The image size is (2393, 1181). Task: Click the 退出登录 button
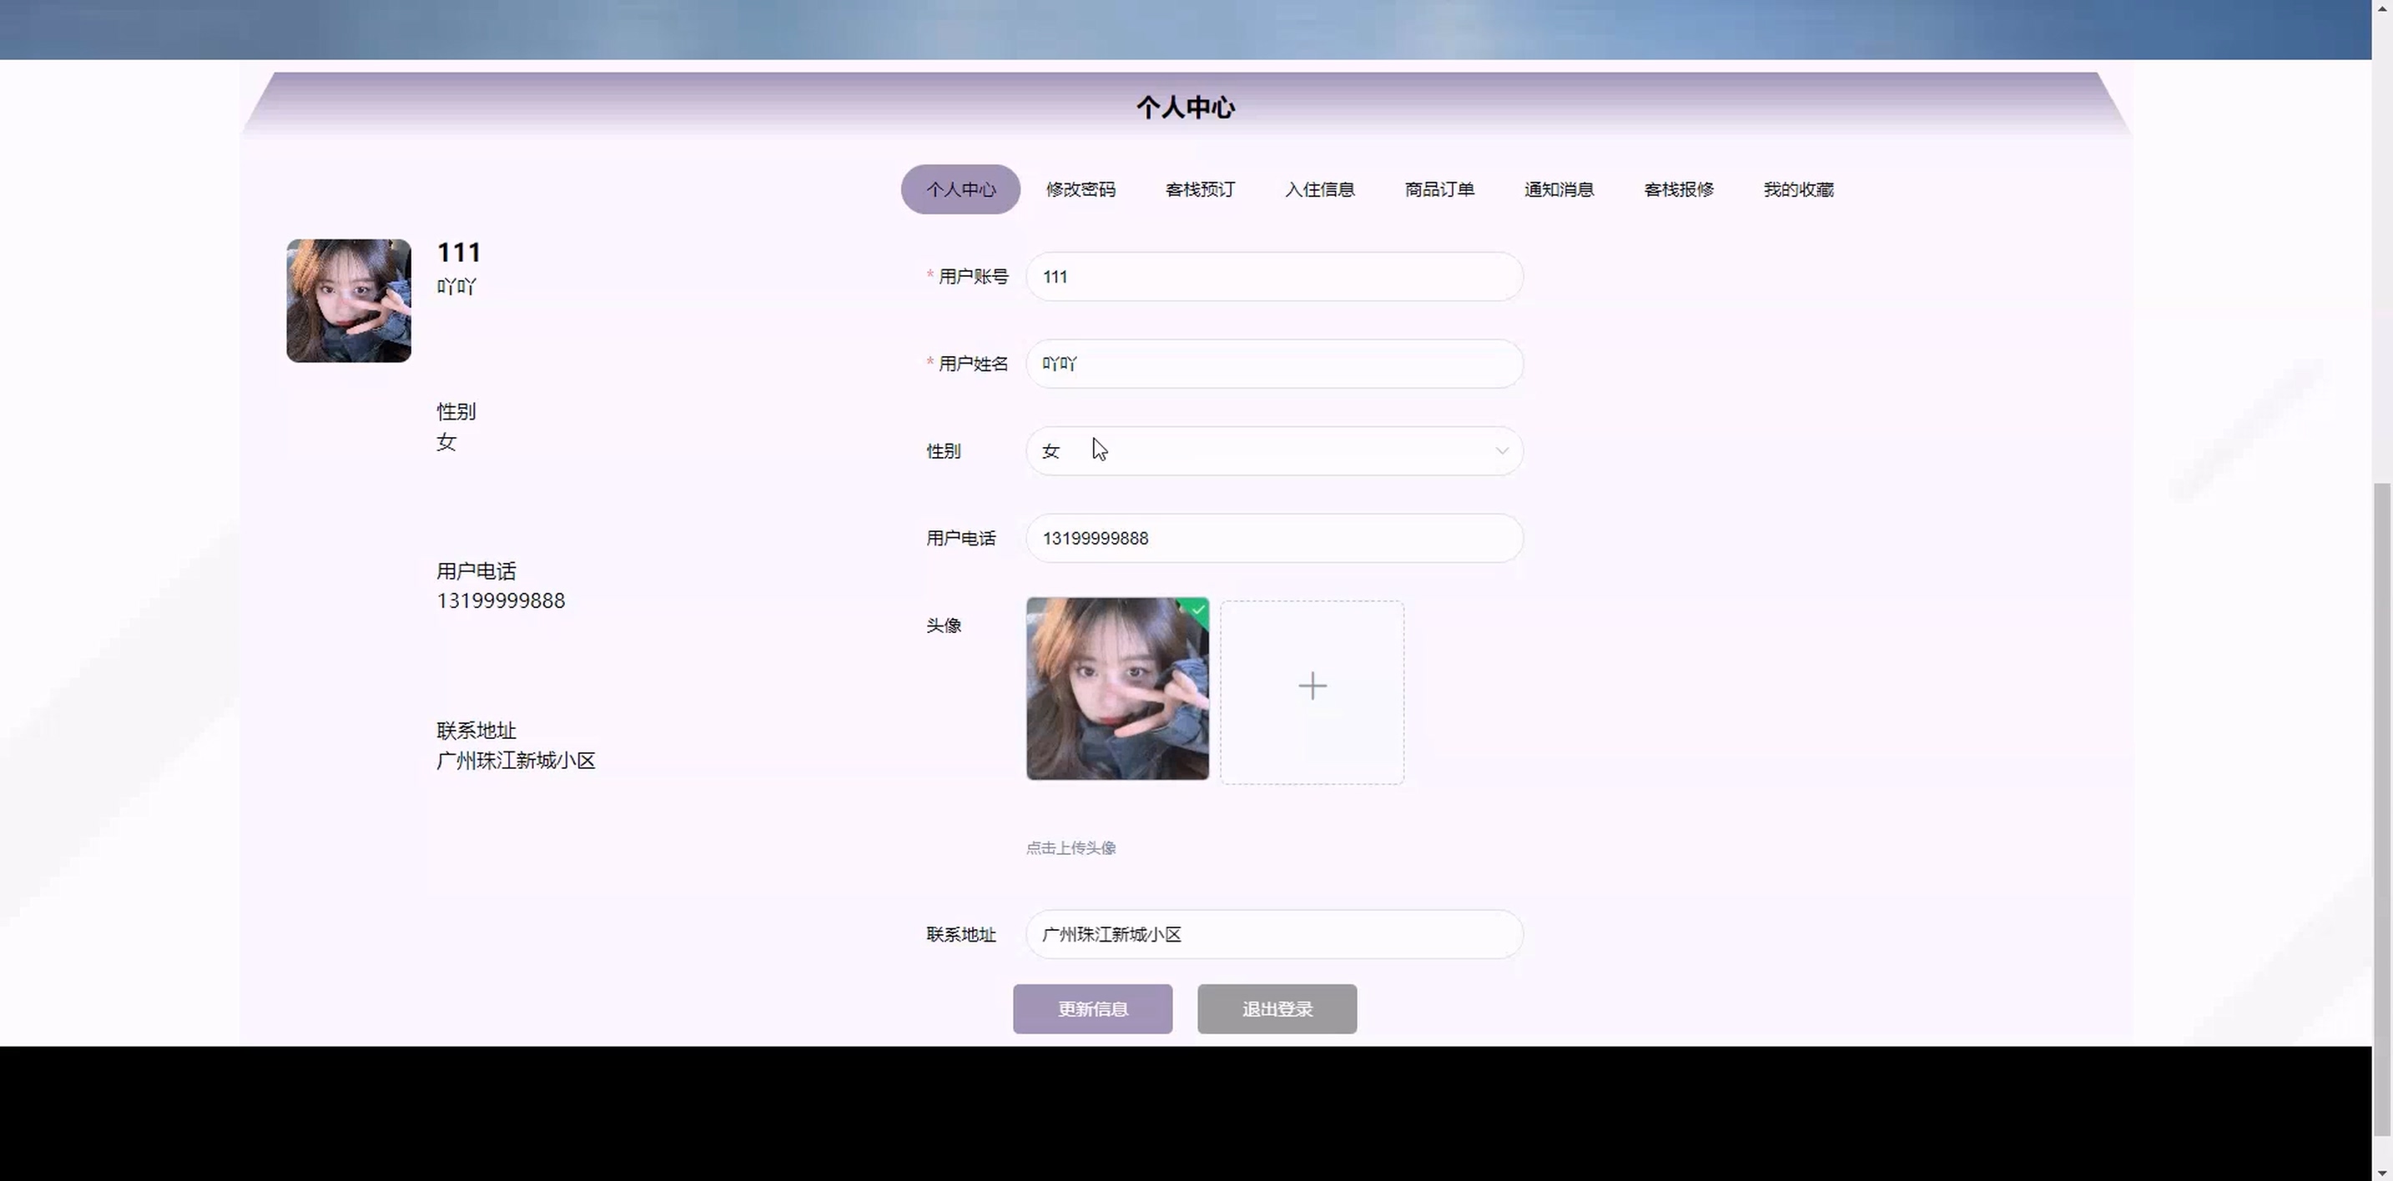coord(1277,1009)
